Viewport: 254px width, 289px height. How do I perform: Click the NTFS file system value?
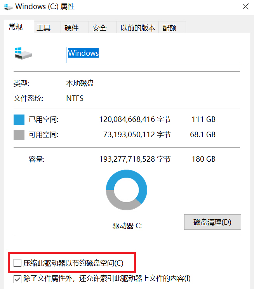(x=75, y=98)
